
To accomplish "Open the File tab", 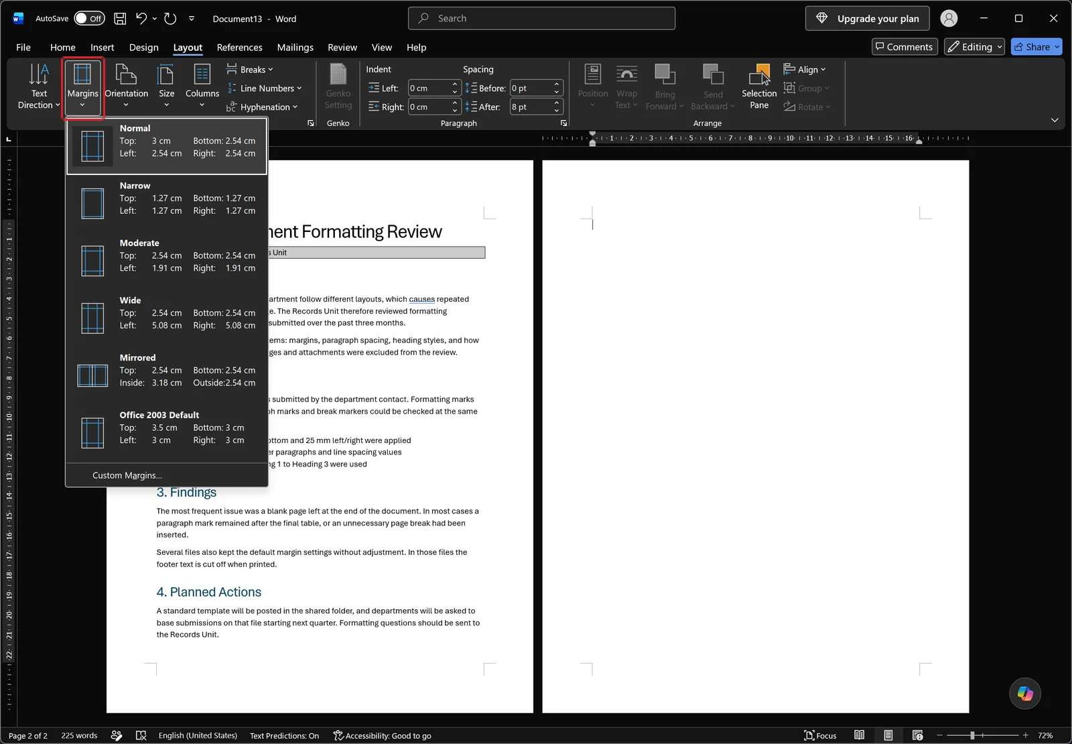I will (23, 48).
